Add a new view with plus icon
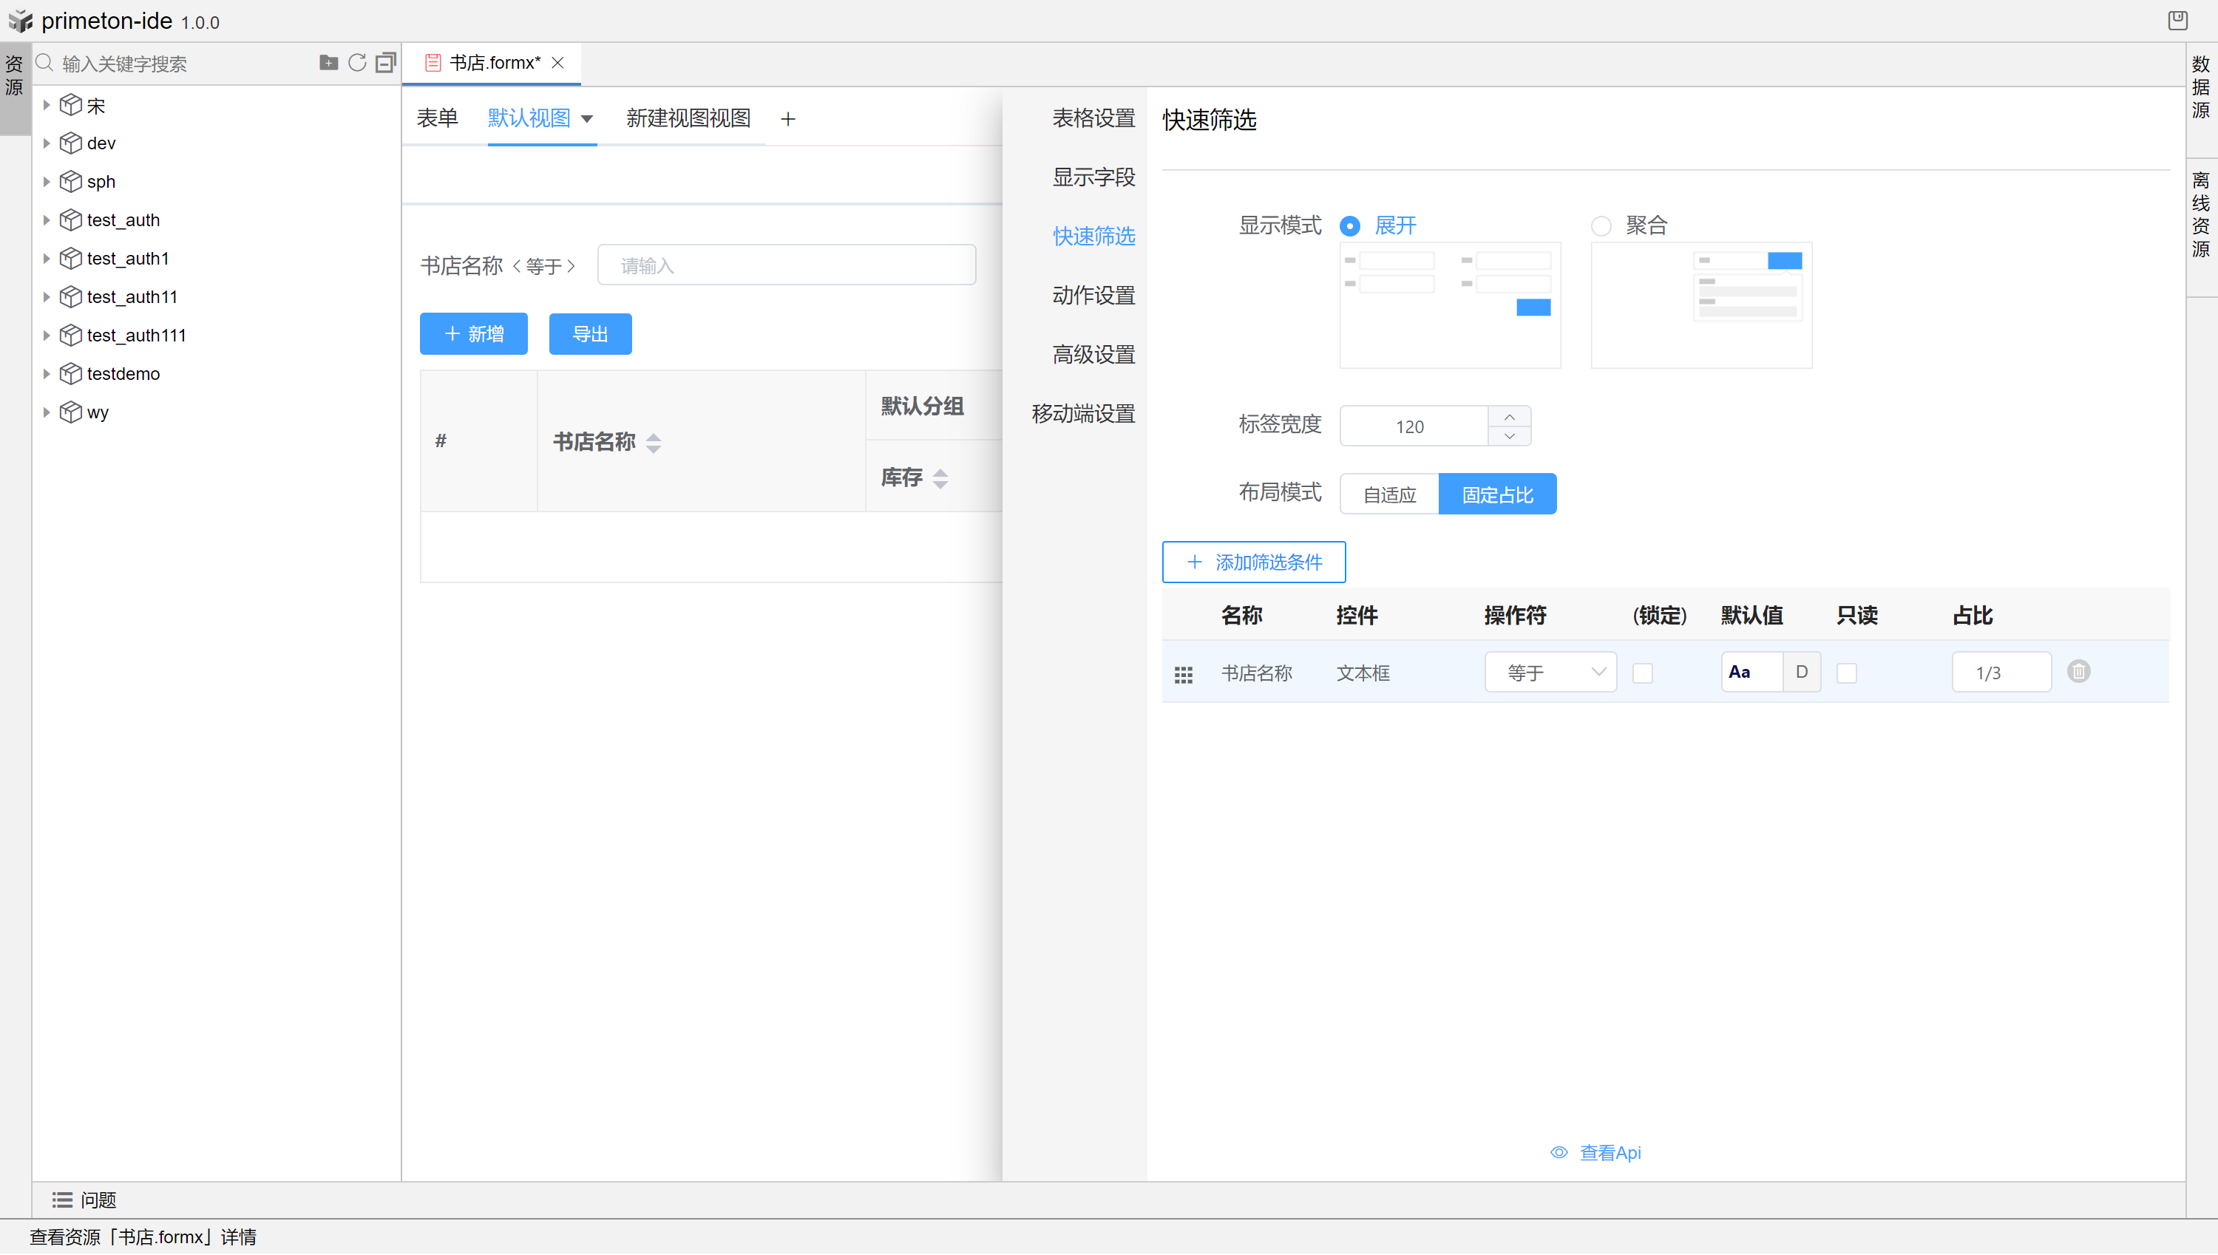 tap(788, 119)
